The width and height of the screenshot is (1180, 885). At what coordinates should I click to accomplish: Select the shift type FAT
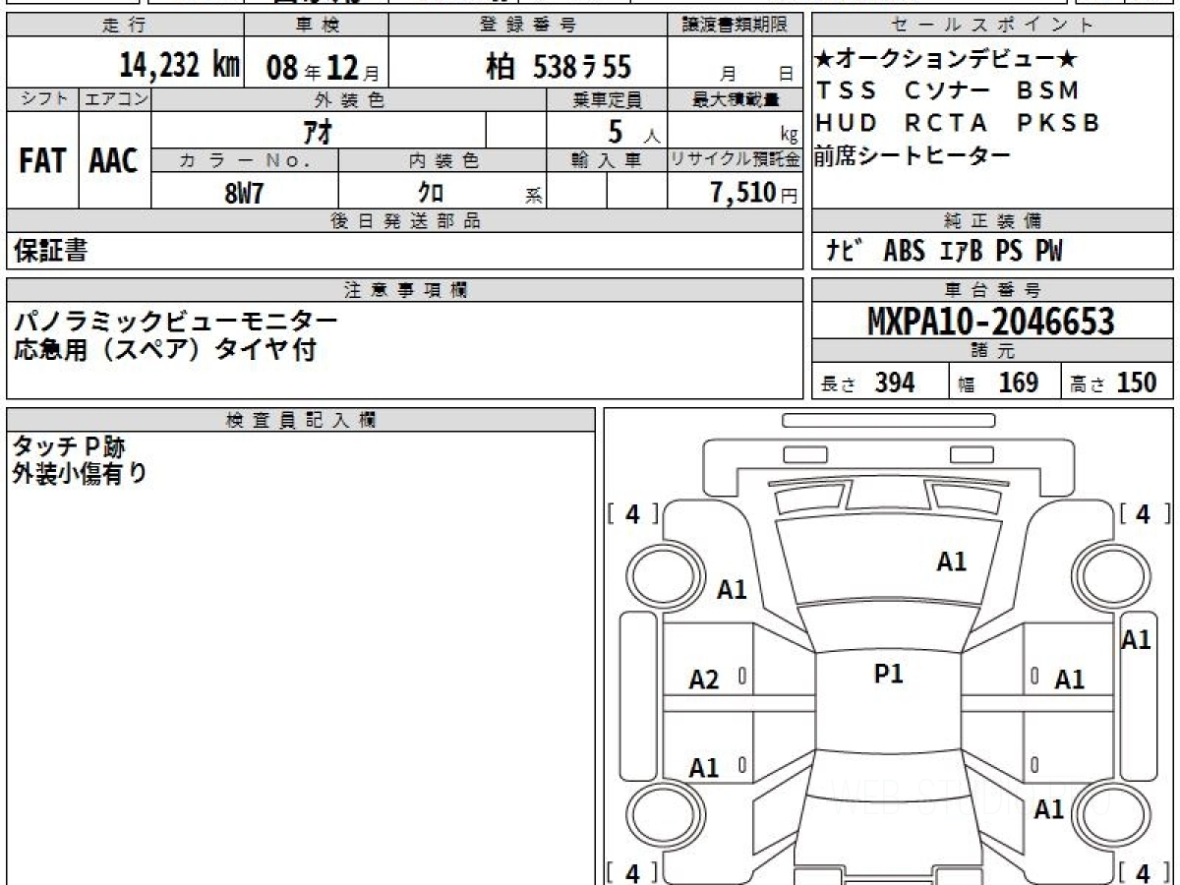point(42,161)
